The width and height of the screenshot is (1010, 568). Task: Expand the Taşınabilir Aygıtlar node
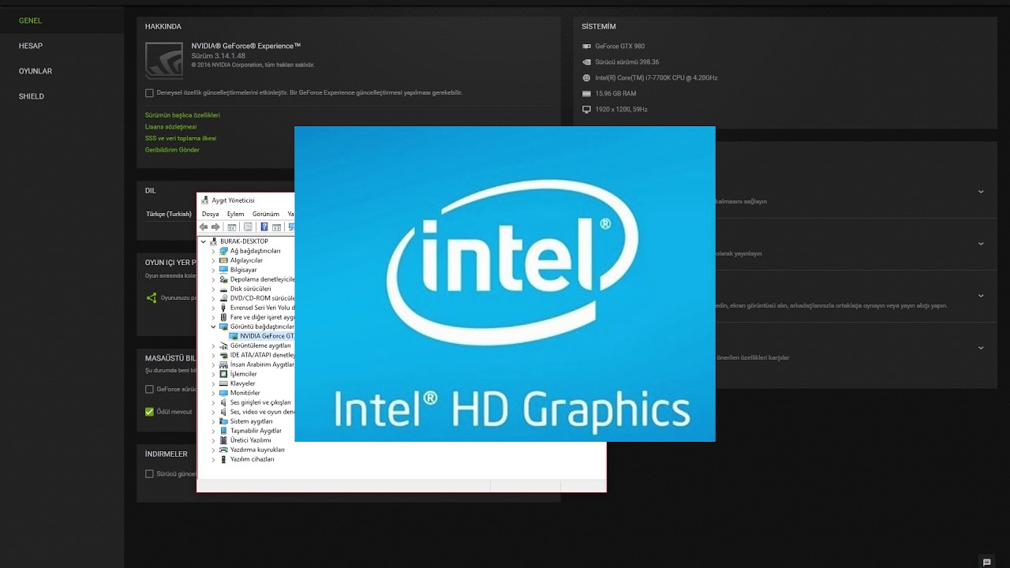click(x=213, y=431)
